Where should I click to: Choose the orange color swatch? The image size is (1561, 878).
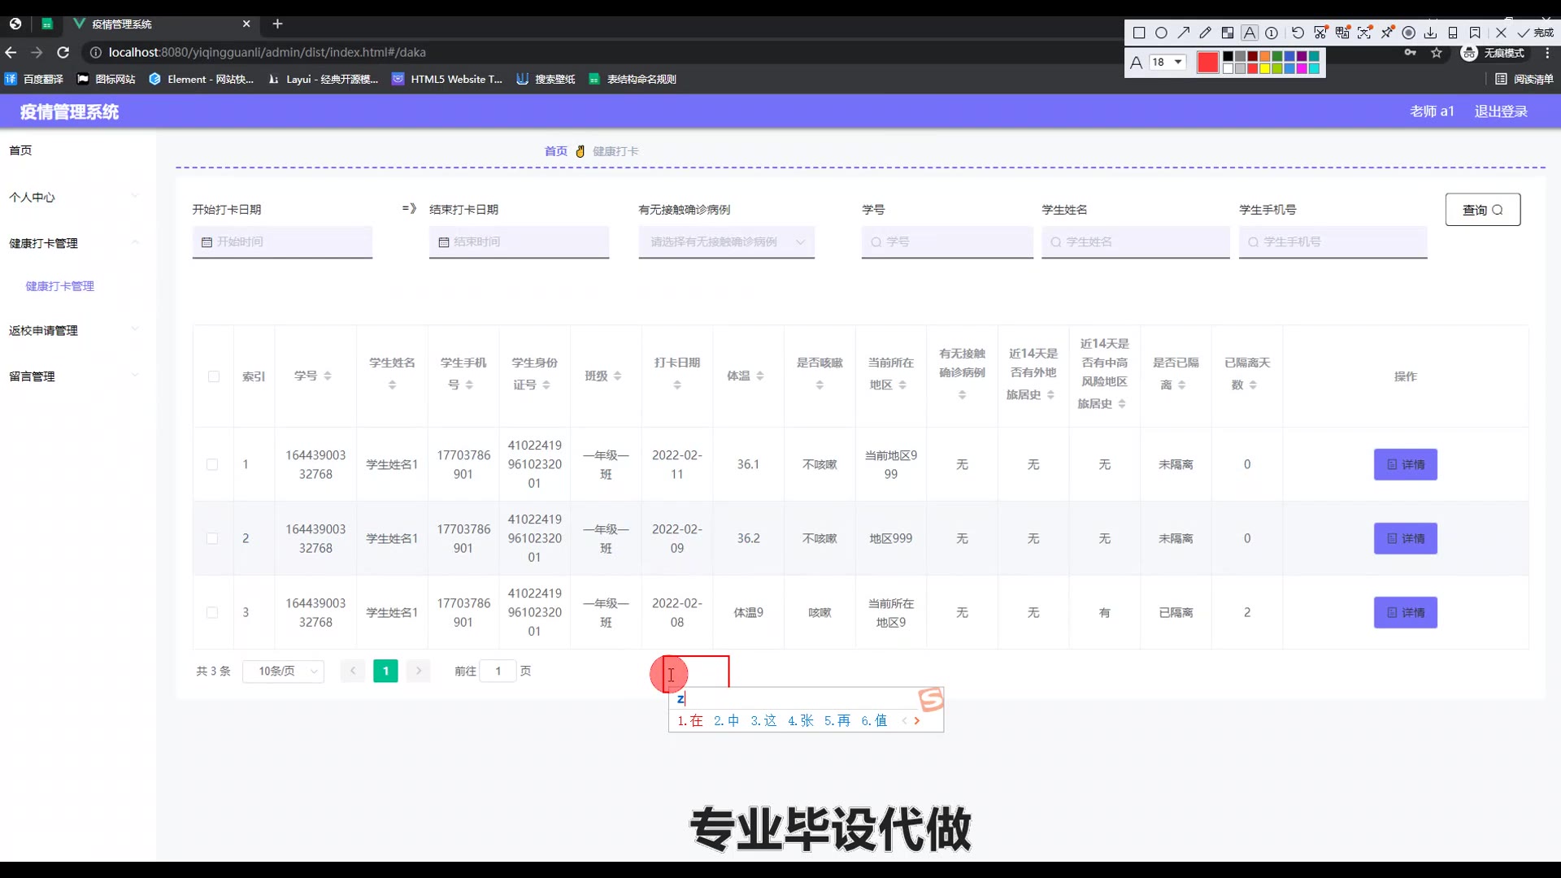pos(1265,57)
